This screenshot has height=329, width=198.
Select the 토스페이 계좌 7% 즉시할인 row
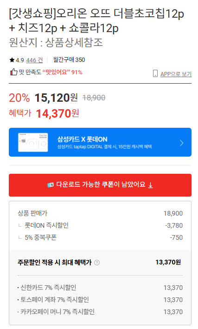coord(100,300)
